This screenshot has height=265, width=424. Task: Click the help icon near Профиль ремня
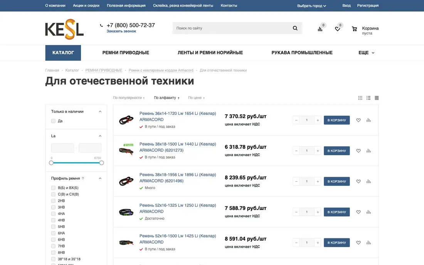pyautogui.click(x=83, y=178)
